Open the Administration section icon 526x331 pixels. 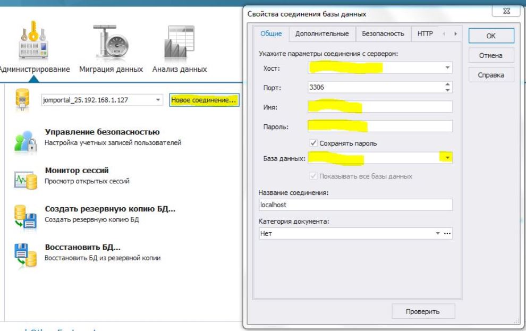[x=34, y=43]
